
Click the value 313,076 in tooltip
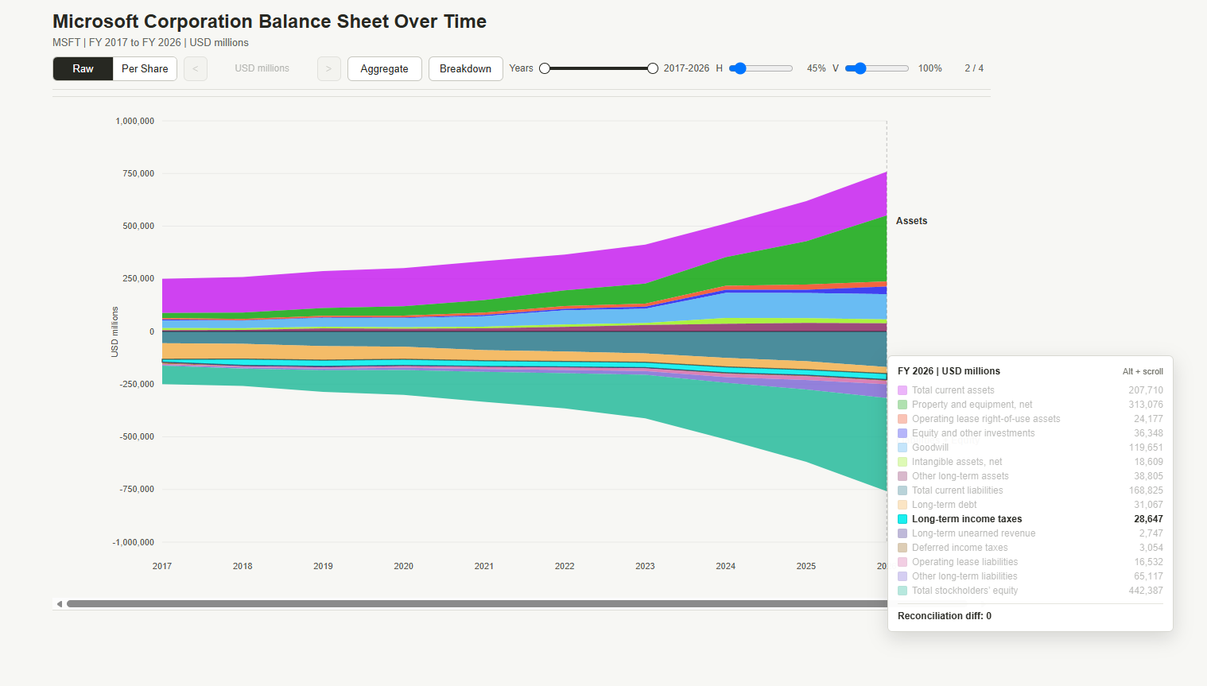(1146, 405)
